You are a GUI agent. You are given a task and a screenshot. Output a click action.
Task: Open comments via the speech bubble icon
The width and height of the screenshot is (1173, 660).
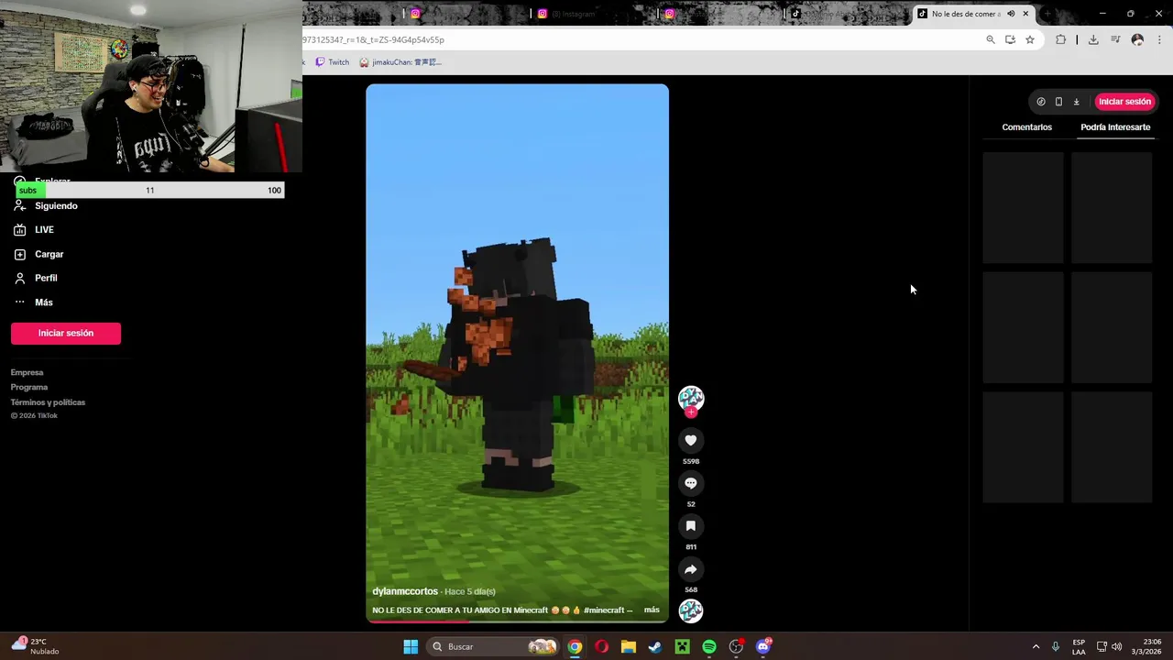coord(691,483)
